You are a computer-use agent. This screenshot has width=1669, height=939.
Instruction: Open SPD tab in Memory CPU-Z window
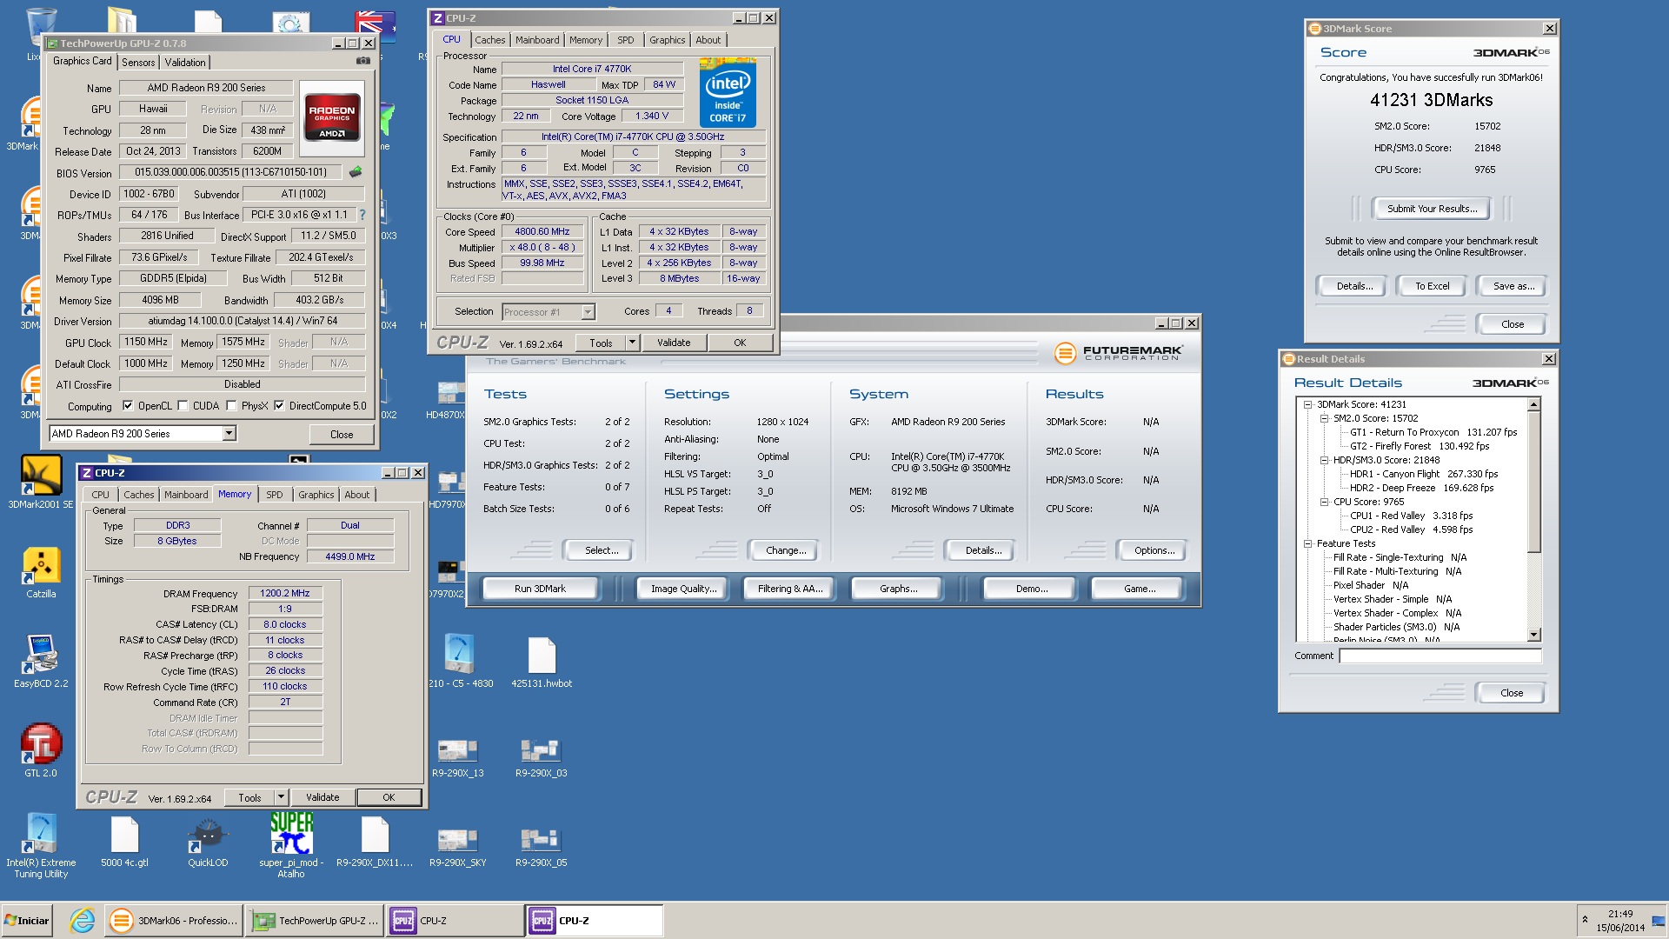tap(275, 495)
